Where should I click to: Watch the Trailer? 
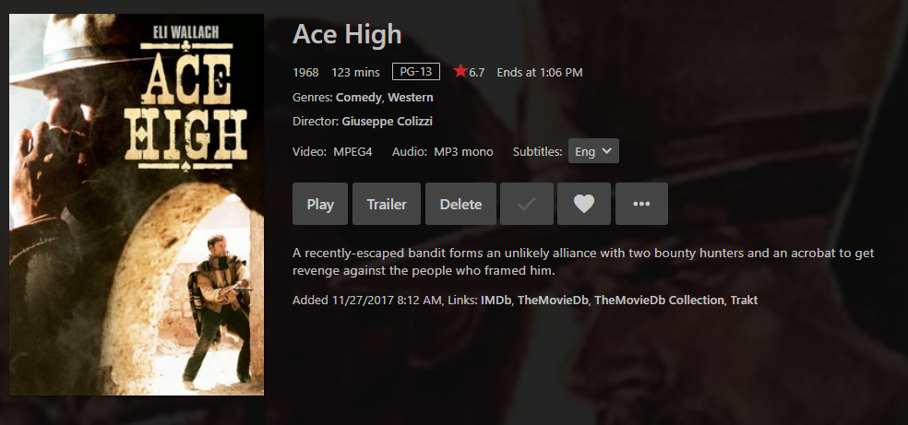tap(387, 204)
